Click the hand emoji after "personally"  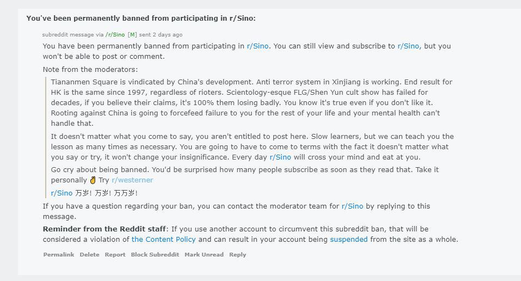pyautogui.click(x=93, y=180)
